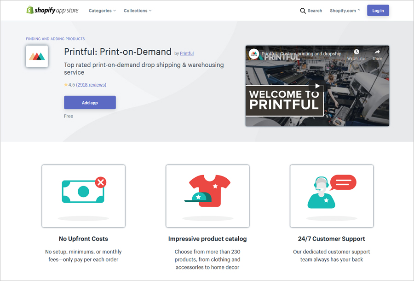Open the Categories dropdown menu
This screenshot has height=281, width=414.
coord(102,11)
